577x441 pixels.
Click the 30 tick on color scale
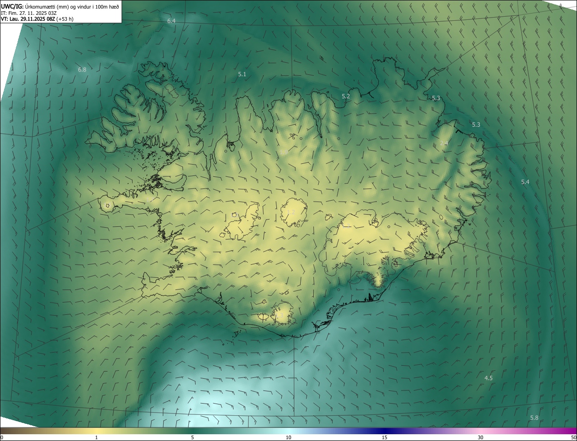point(481,437)
